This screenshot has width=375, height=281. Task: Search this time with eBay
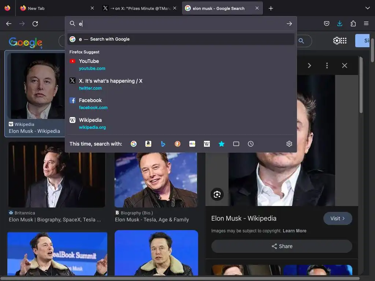click(192, 144)
